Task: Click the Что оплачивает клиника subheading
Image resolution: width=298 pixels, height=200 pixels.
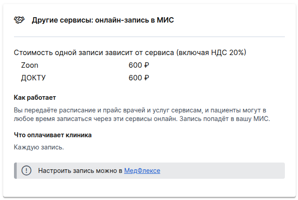Action: click(53, 135)
